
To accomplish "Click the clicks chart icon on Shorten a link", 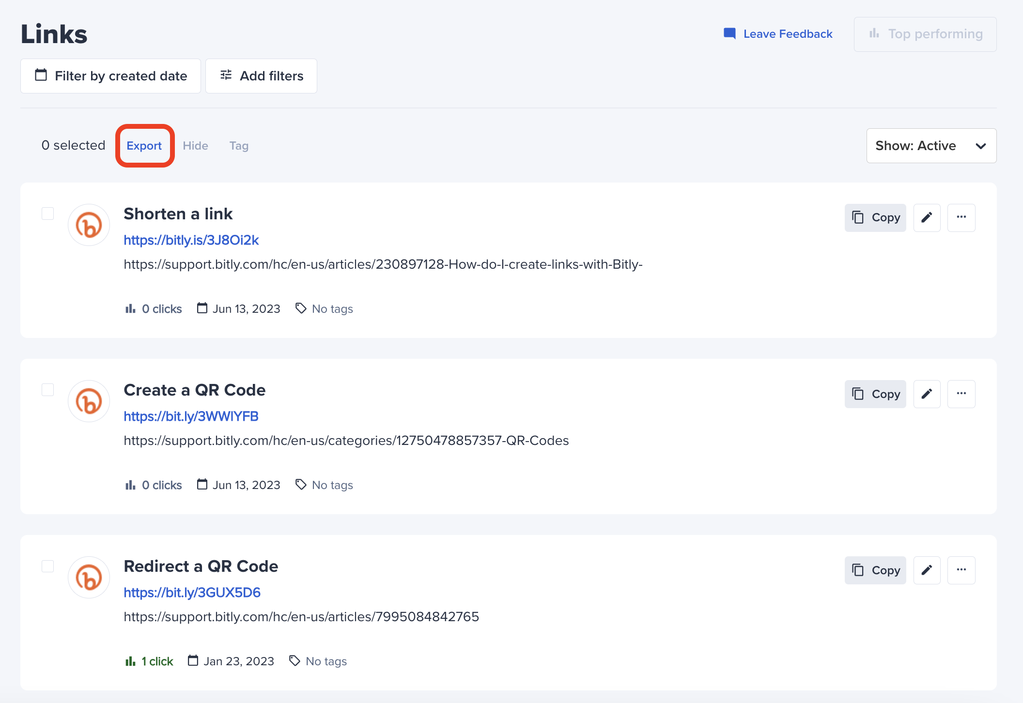I will pyautogui.click(x=130, y=308).
